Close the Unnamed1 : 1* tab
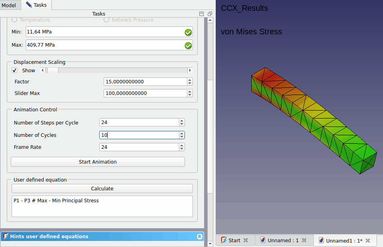Image resolution: width=383 pixels, height=247 pixels. point(368,241)
